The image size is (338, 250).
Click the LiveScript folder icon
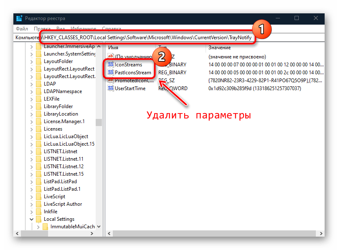click(39, 197)
